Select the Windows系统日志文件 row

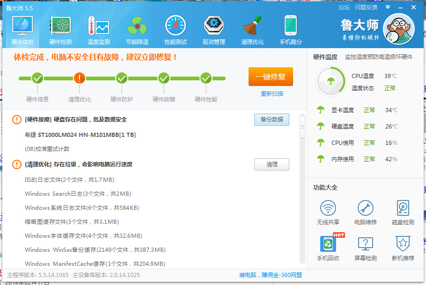click(x=82, y=208)
